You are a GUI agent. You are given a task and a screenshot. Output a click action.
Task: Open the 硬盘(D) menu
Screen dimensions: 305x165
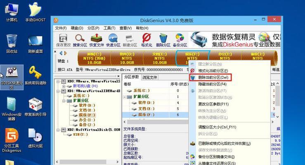click(x=77, y=28)
